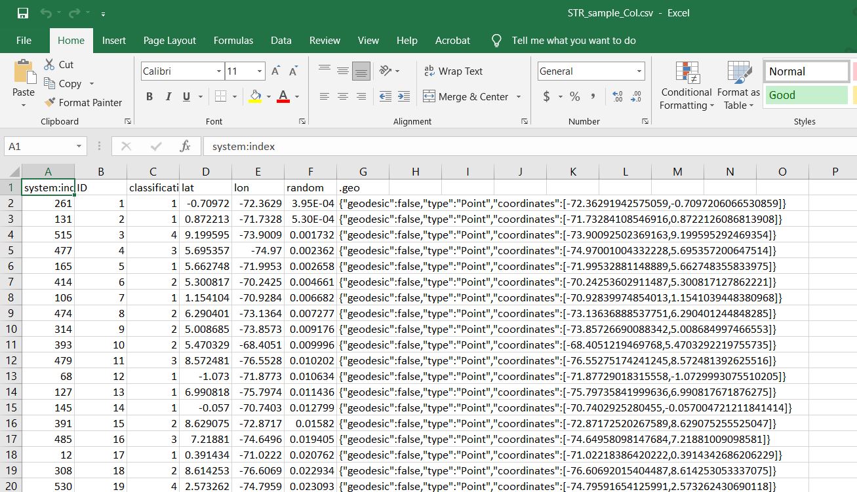Image resolution: width=857 pixels, height=492 pixels.
Task: Apply the Good cell style
Action: point(806,95)
